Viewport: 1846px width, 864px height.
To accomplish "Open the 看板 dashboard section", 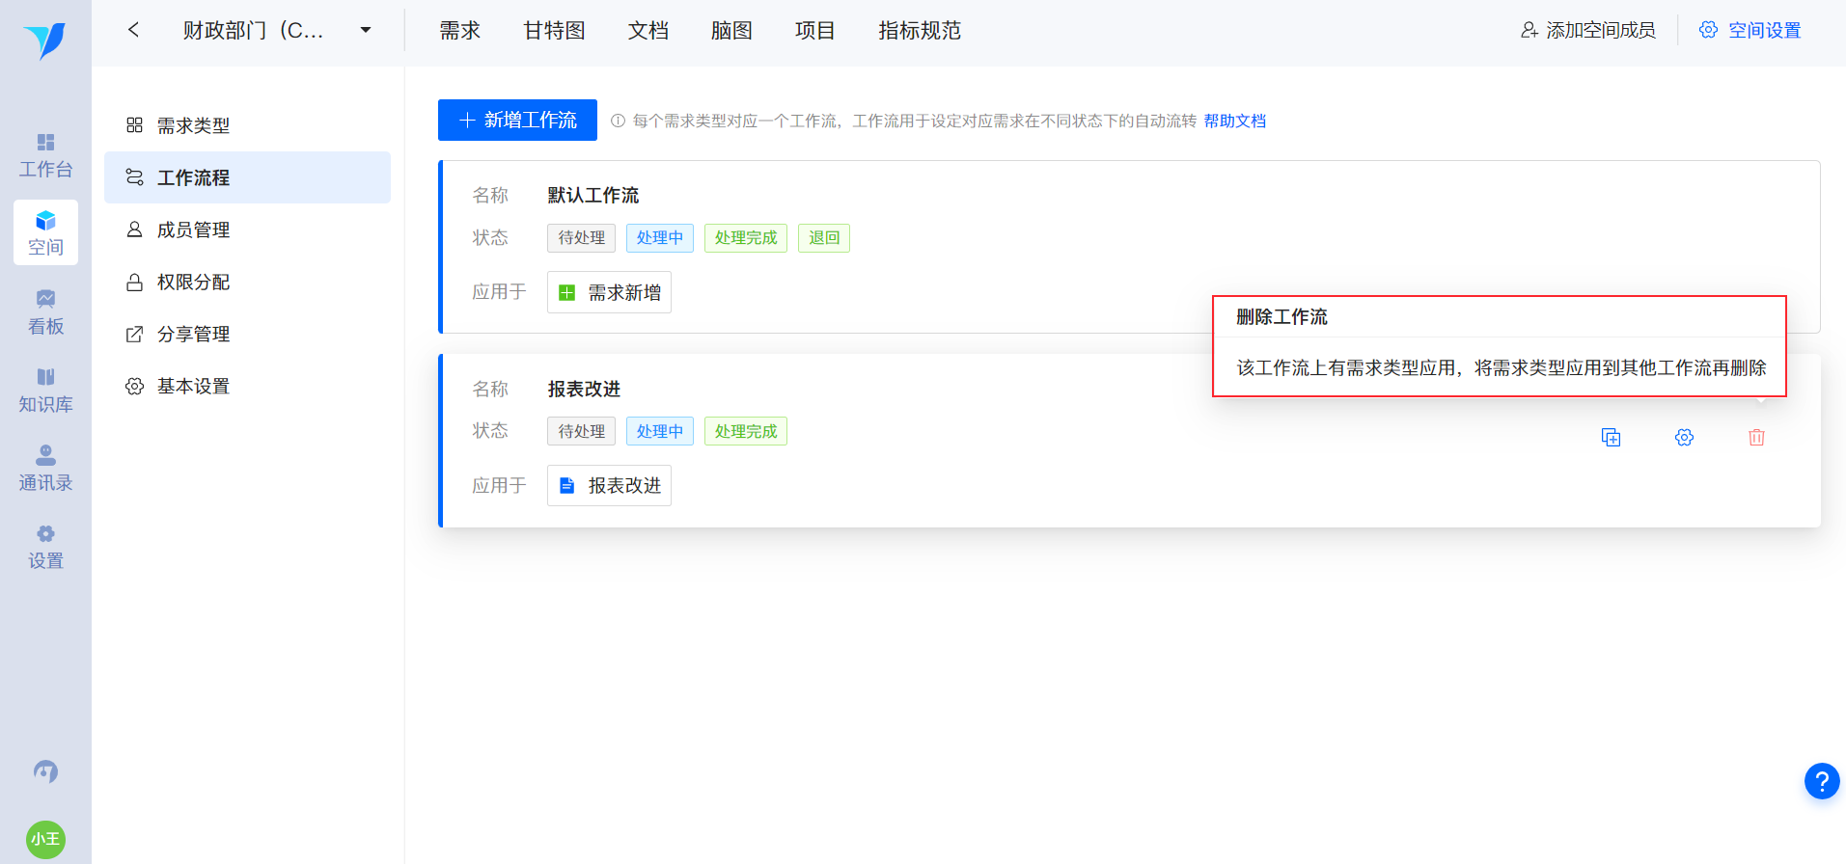I will click(x=45, y=312).
